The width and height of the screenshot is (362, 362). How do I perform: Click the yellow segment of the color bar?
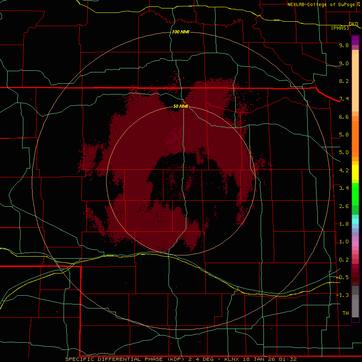[355, 172]
